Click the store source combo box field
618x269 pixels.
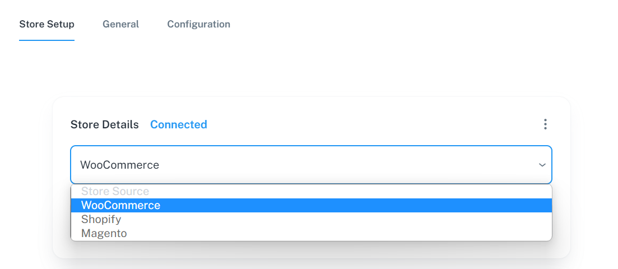(x=303, y=165)
